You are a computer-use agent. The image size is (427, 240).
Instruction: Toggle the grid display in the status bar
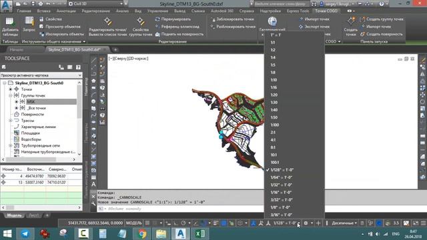pos(147,223)
